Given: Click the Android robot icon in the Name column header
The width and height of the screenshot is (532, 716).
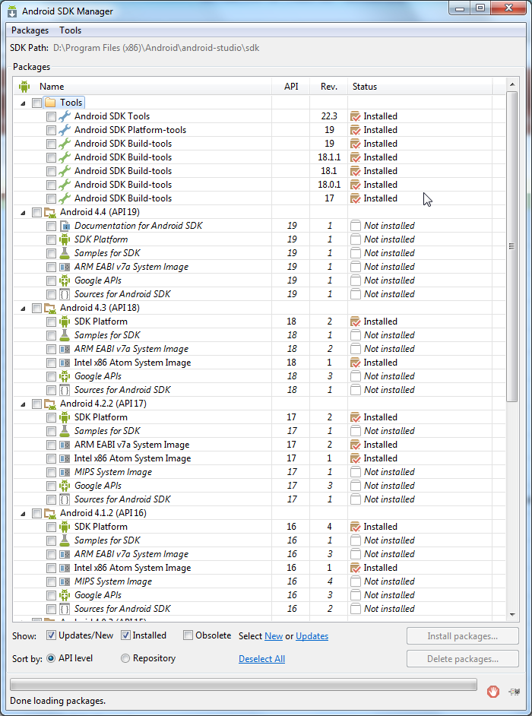Looking at the screenshot, I should [x=24, y=87].
